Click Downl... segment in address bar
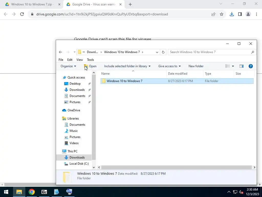The height and width of the screenshot is (197, 262). [x=92, y=52]
